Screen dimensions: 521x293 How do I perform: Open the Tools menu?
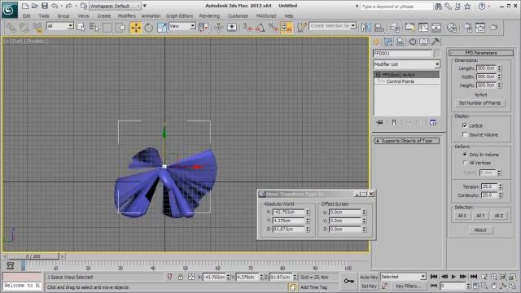(x=44, y=15)
